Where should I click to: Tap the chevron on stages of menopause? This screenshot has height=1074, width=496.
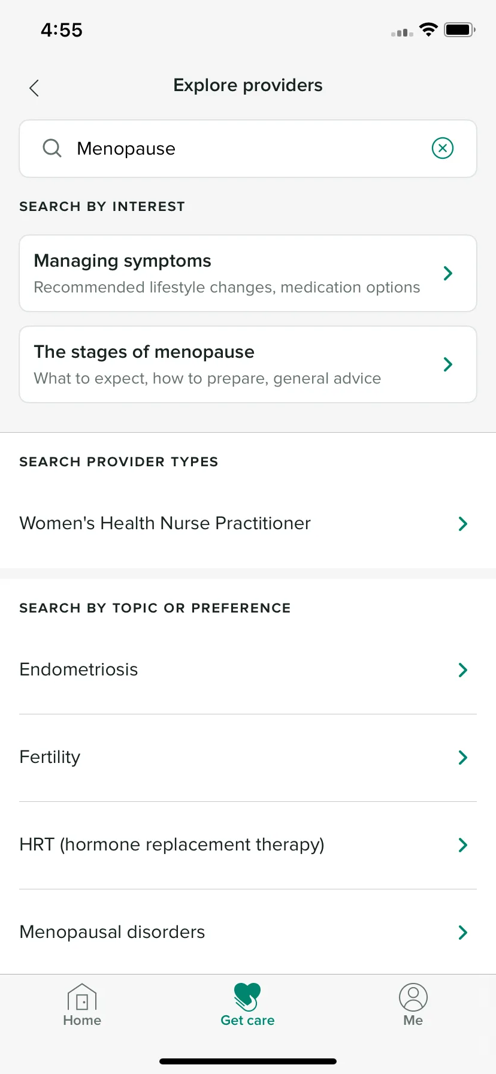coord(447,364)
